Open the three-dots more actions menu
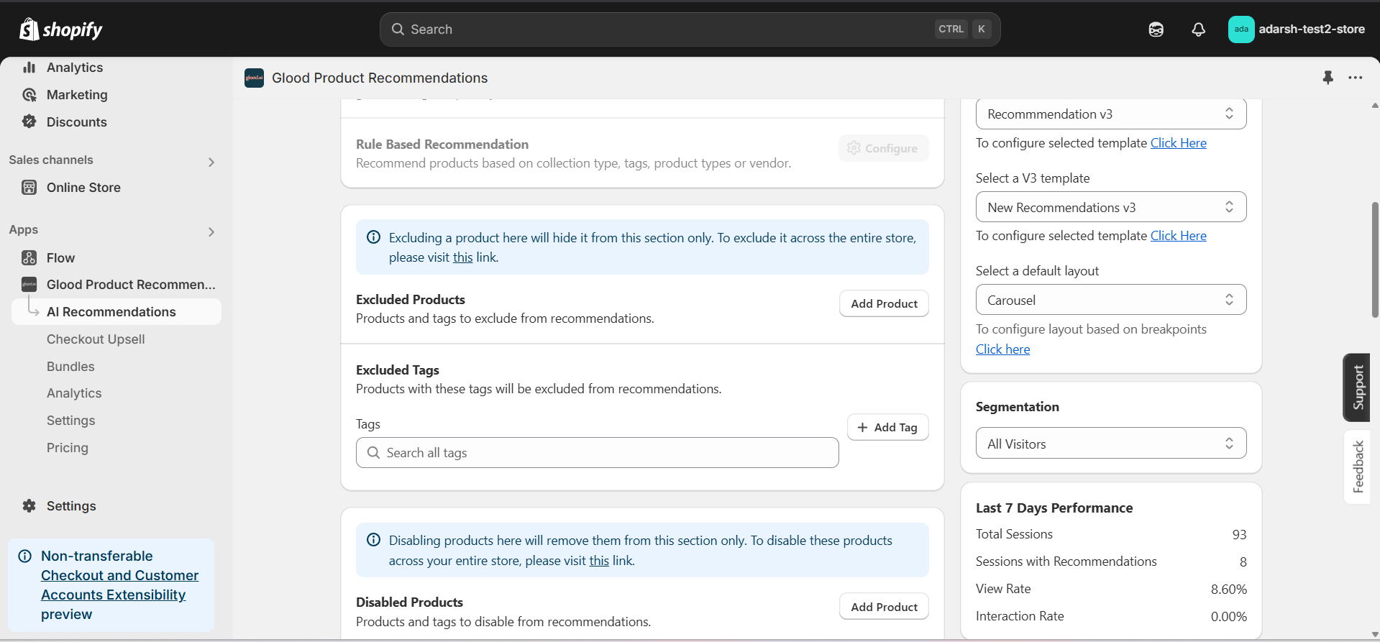1380x642 pixels. tap(1355, 78)
